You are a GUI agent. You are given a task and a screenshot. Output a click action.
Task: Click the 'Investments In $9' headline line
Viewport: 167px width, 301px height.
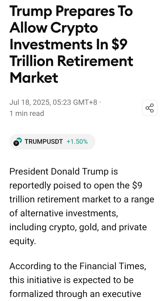(x=68, y=45)
